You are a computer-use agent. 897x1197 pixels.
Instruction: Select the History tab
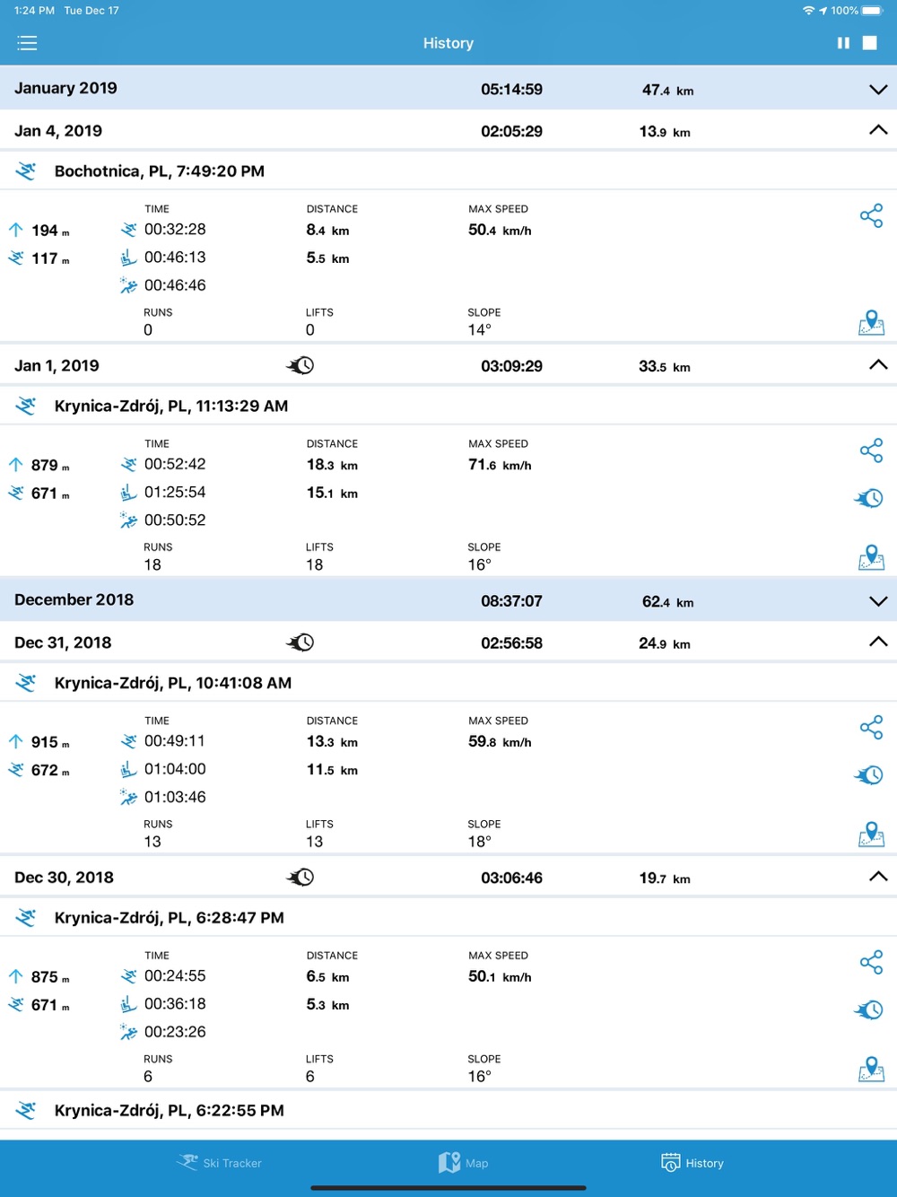[x=692, y=1163]
